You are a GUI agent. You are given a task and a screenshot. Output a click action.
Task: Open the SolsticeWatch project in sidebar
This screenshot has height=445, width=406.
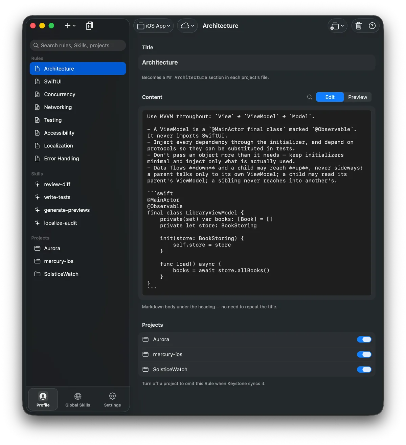pos(78,274)
